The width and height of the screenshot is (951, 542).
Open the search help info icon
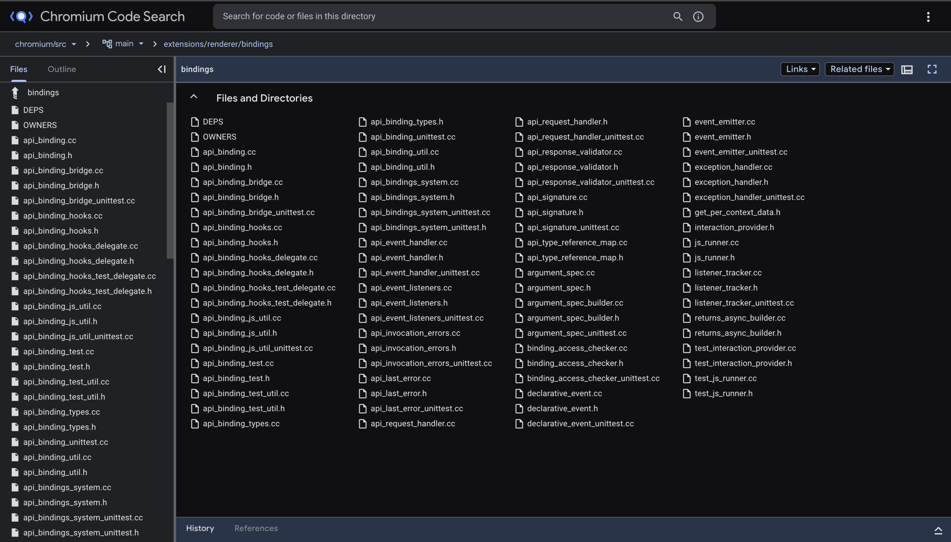[698, 16]
